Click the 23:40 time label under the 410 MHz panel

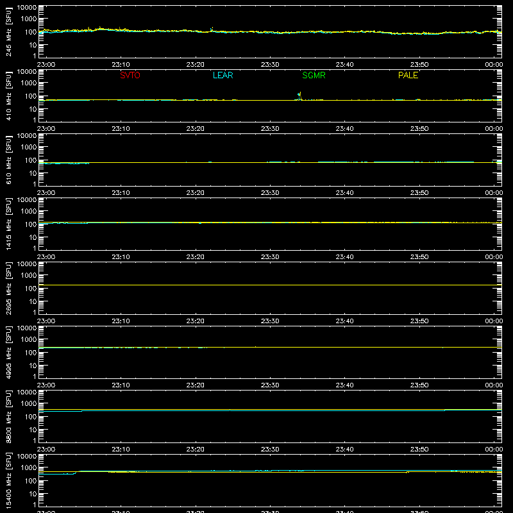[x=344, y=129]
